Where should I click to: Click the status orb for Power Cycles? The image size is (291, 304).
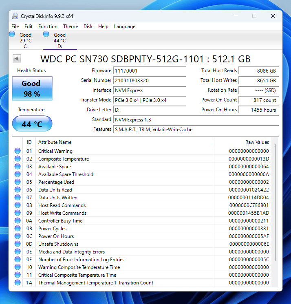(18, 228)
